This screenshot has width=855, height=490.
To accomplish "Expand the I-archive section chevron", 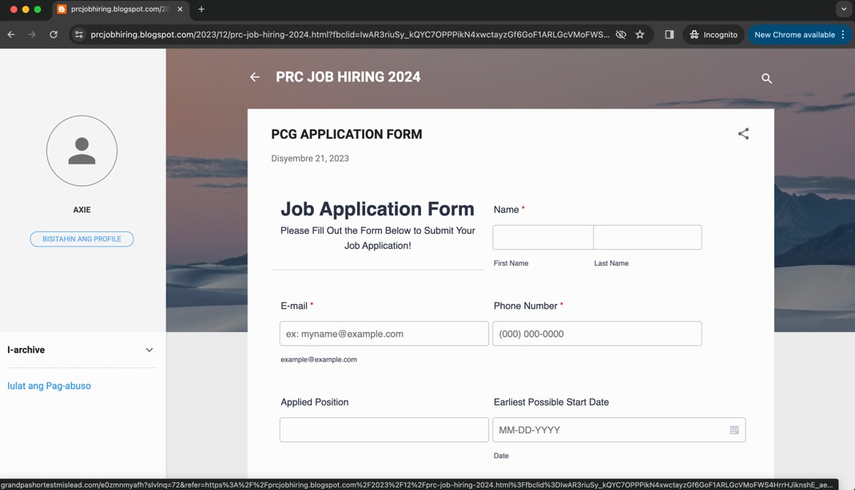I will tap(149, 350).
